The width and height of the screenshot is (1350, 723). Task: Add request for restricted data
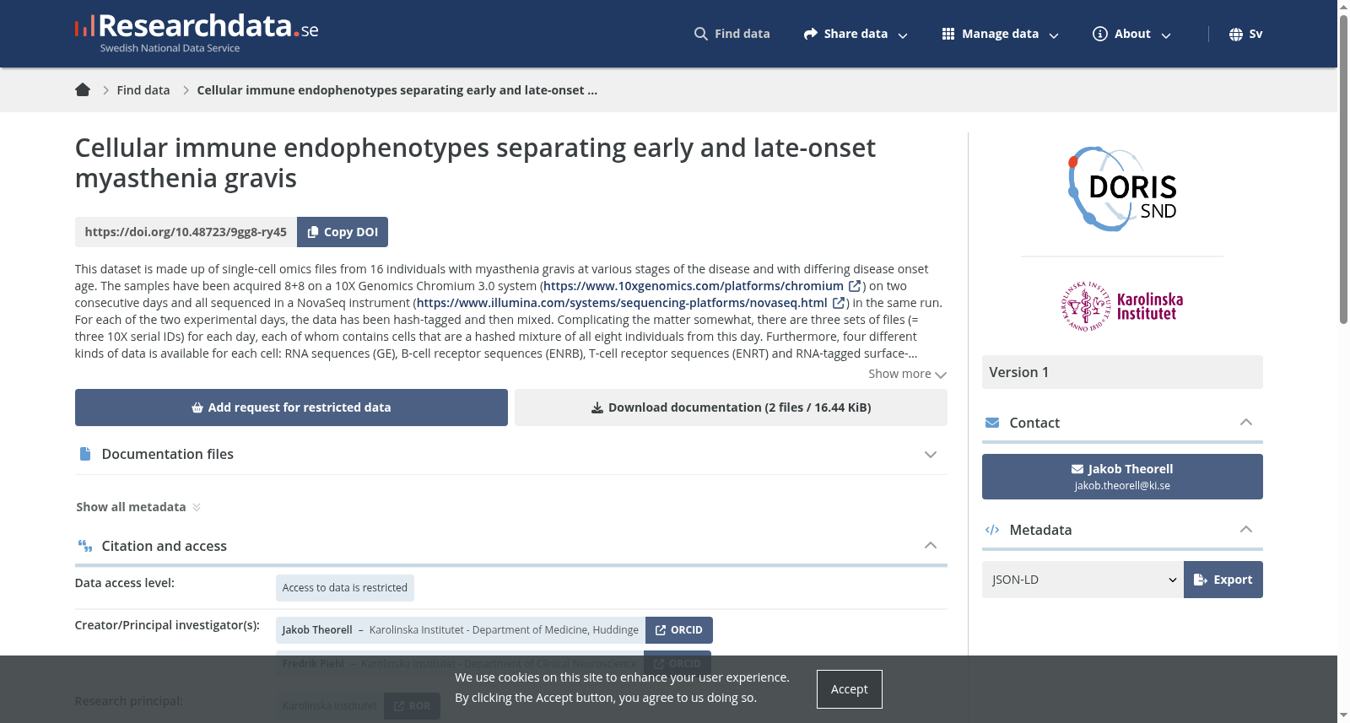pos(291,407)
